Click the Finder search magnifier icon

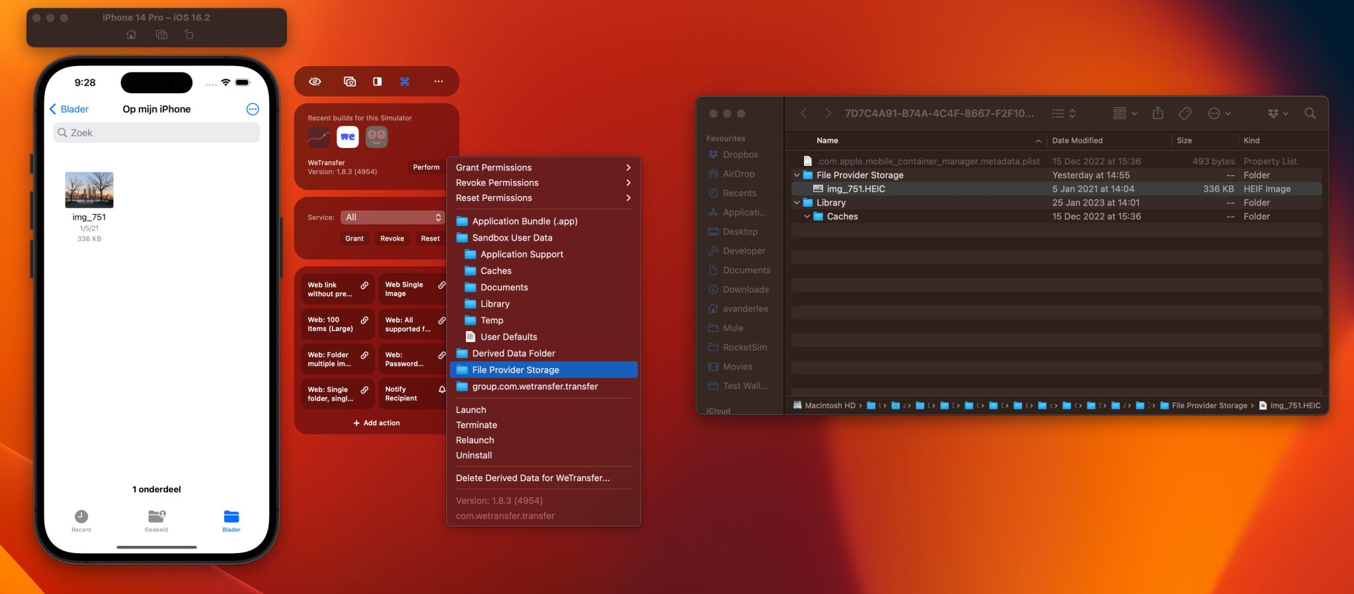click(x=1310, y=114)
